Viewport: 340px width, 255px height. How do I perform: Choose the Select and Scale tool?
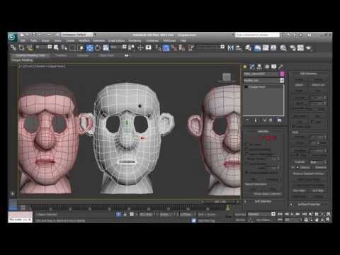tap(106, 48)
